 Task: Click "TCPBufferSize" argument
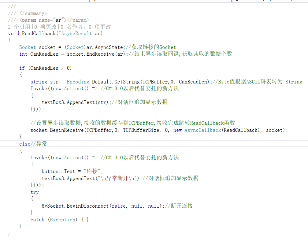(x=141, y=130)
